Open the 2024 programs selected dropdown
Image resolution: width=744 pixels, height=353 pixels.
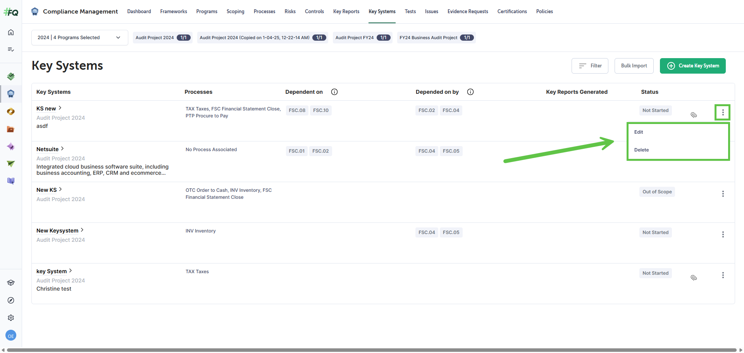click(79, 38)
